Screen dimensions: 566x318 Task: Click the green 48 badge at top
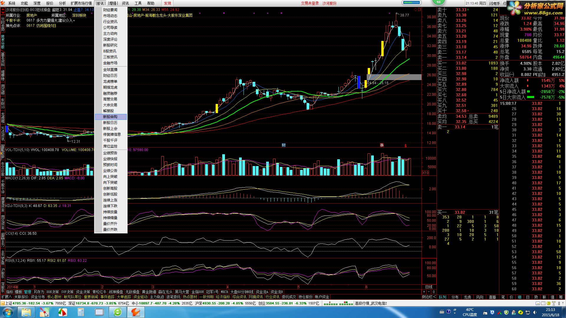(438, 2)
